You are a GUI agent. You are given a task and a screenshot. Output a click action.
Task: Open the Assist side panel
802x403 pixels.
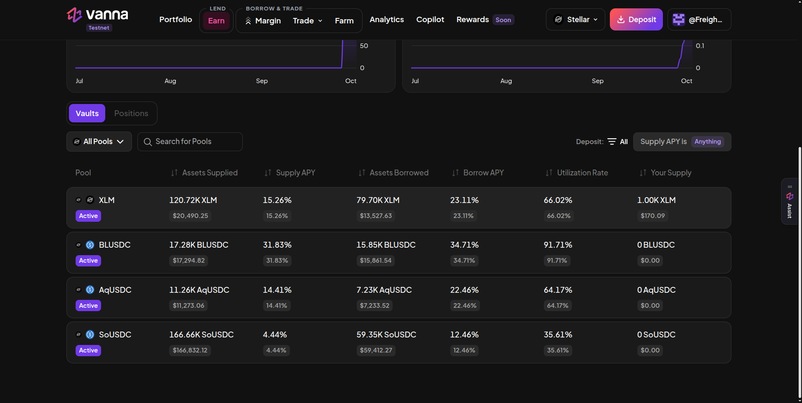point(789,202)
